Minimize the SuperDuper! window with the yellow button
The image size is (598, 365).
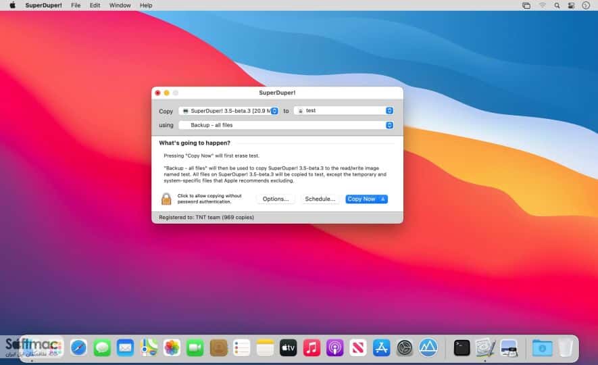[167, 93]
